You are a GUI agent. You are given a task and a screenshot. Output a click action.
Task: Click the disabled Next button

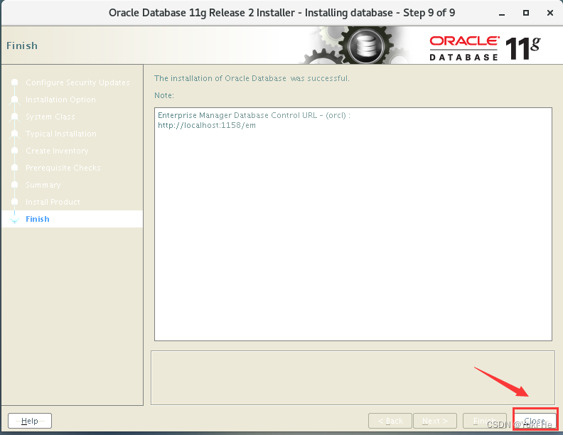coord(435,421)
